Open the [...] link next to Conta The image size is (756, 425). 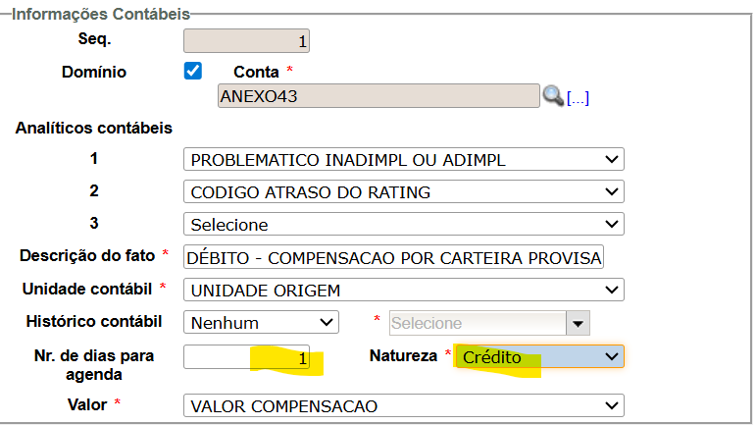[578, 97]
